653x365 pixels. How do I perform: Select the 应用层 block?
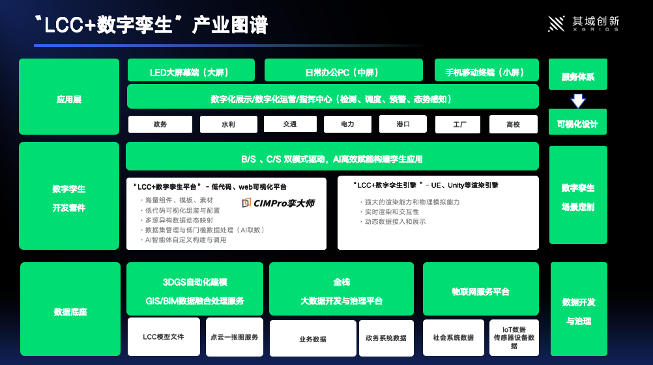click(69, 96)
